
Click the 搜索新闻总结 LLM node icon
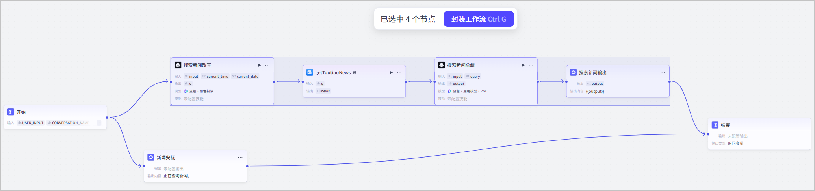[x=442, y=65]
